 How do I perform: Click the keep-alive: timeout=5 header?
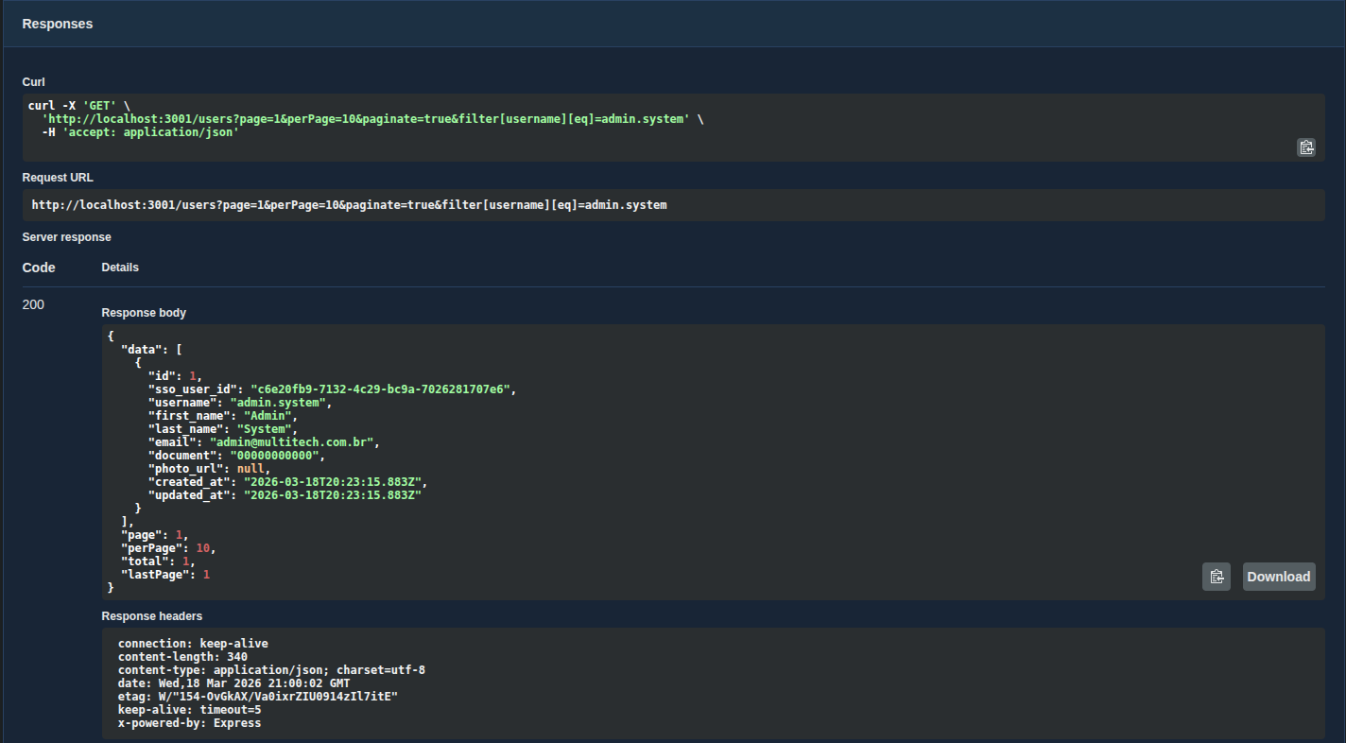click(x=189, y=710)
